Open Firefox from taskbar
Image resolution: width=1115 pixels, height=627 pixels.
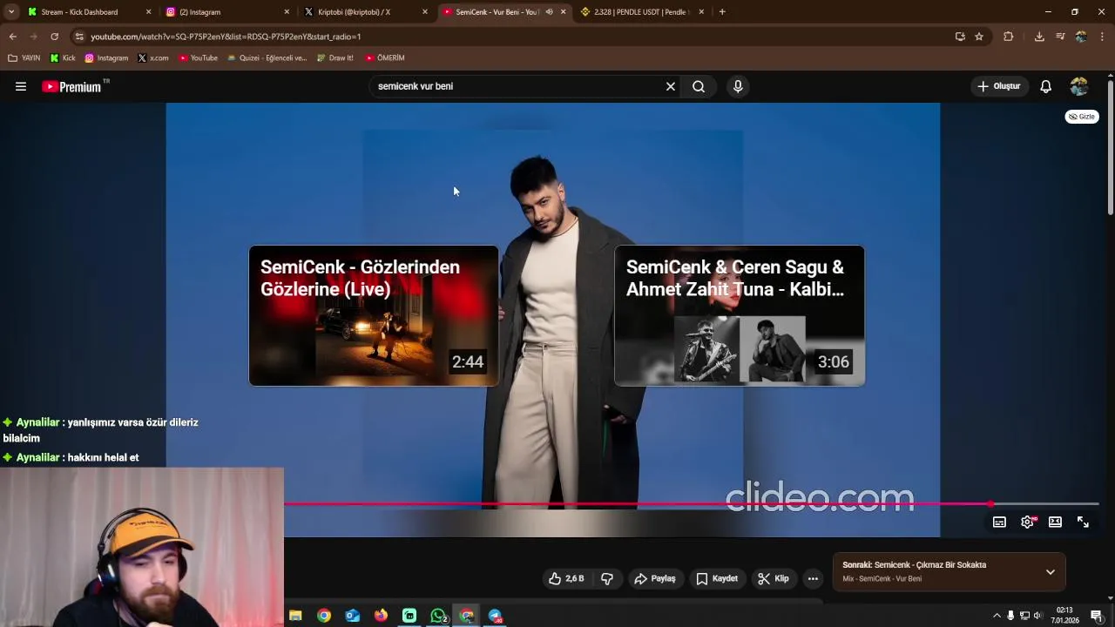pyautogui.click(x=381, y=616)
